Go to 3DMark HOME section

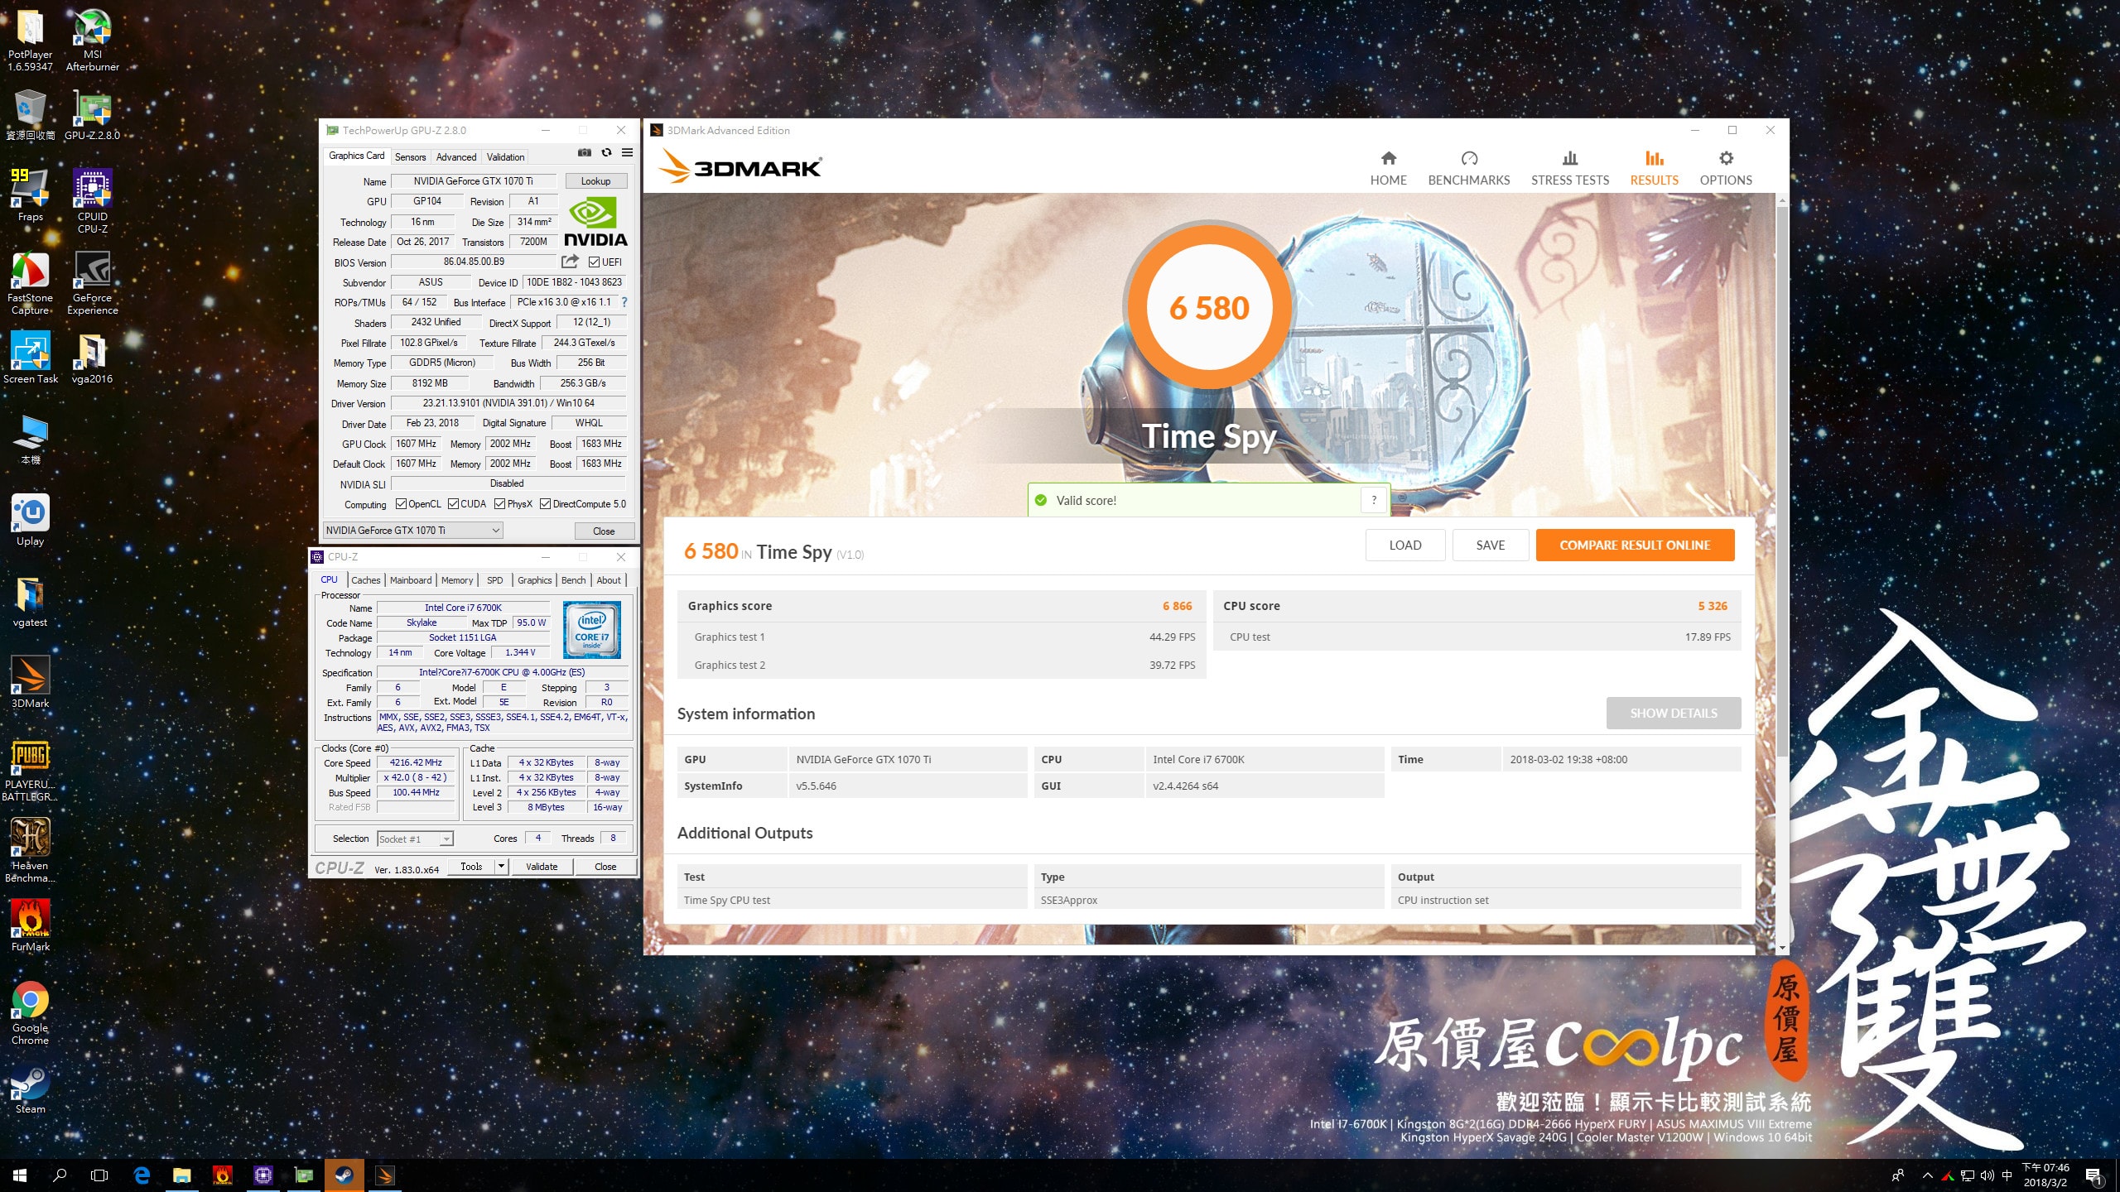[1388, 168]
